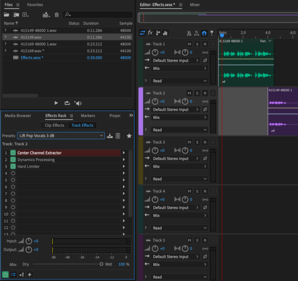Open Pan dropdown on Track 1 clip
This screenshot has width=298, height=281.
(x=266, y=41)
